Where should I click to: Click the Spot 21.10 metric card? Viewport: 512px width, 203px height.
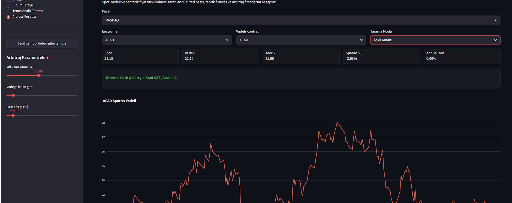tap(140, 56)
